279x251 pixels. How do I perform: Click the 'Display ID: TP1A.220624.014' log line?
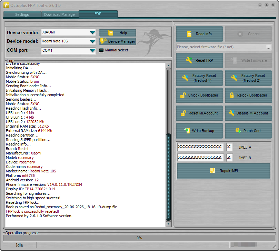point(31,189)
